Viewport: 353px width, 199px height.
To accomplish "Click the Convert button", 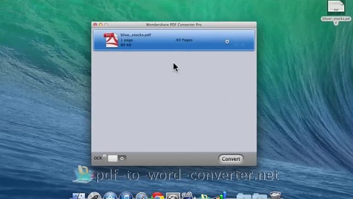I will pos(231,159).
